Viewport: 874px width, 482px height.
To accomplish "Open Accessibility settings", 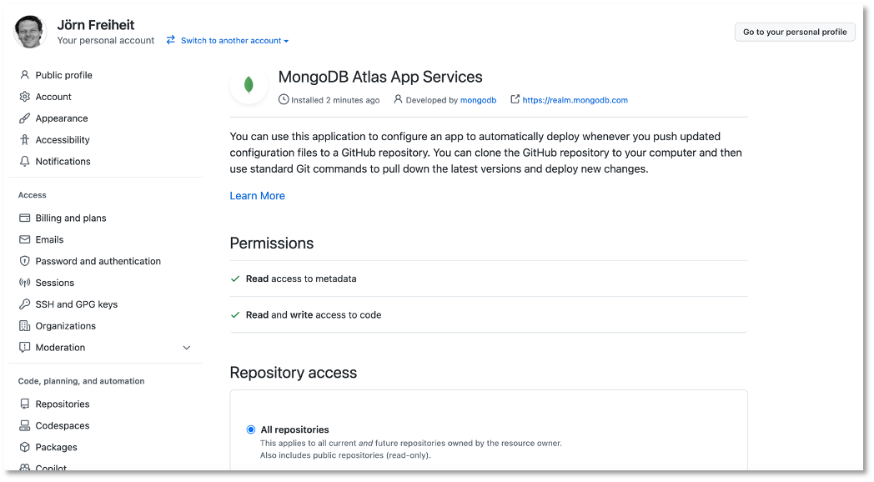I will click(63, 140).
